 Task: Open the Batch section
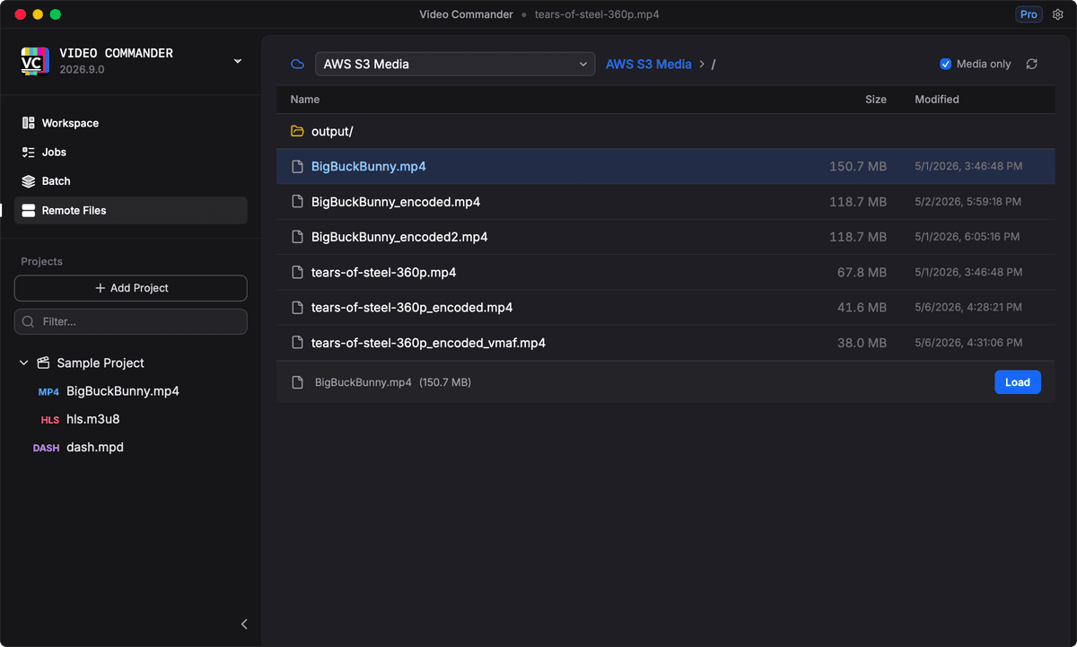pyautogui.click(x=131, y=180)
